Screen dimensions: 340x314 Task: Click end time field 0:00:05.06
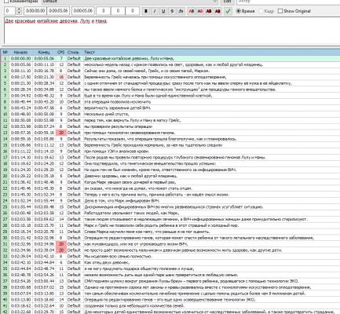[x=58, y=11]
